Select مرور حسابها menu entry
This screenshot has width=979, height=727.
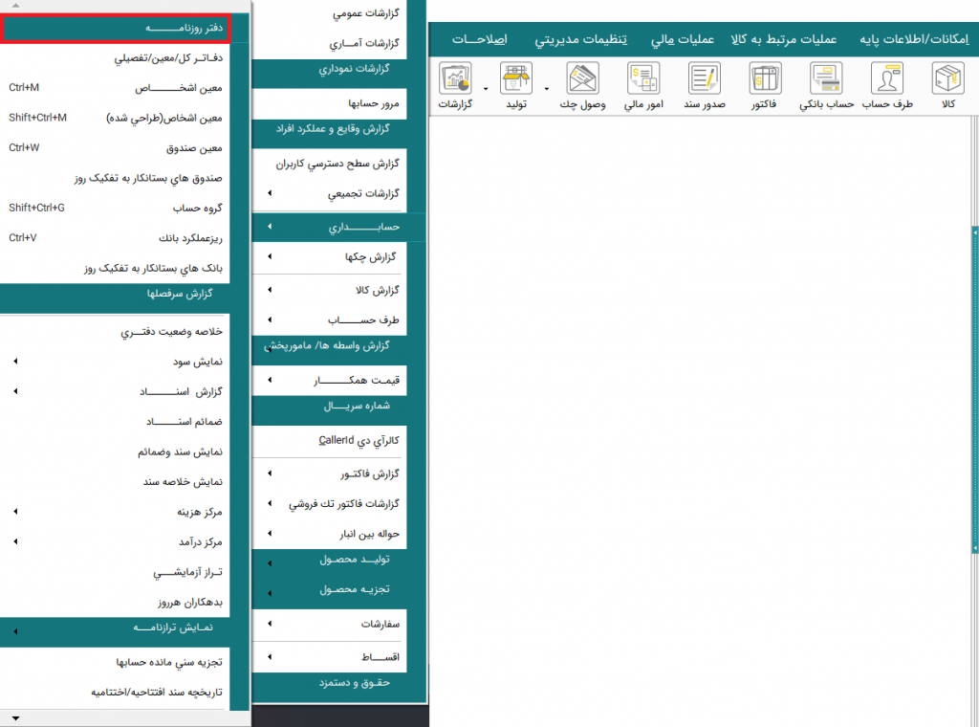[x=330, y=102]
